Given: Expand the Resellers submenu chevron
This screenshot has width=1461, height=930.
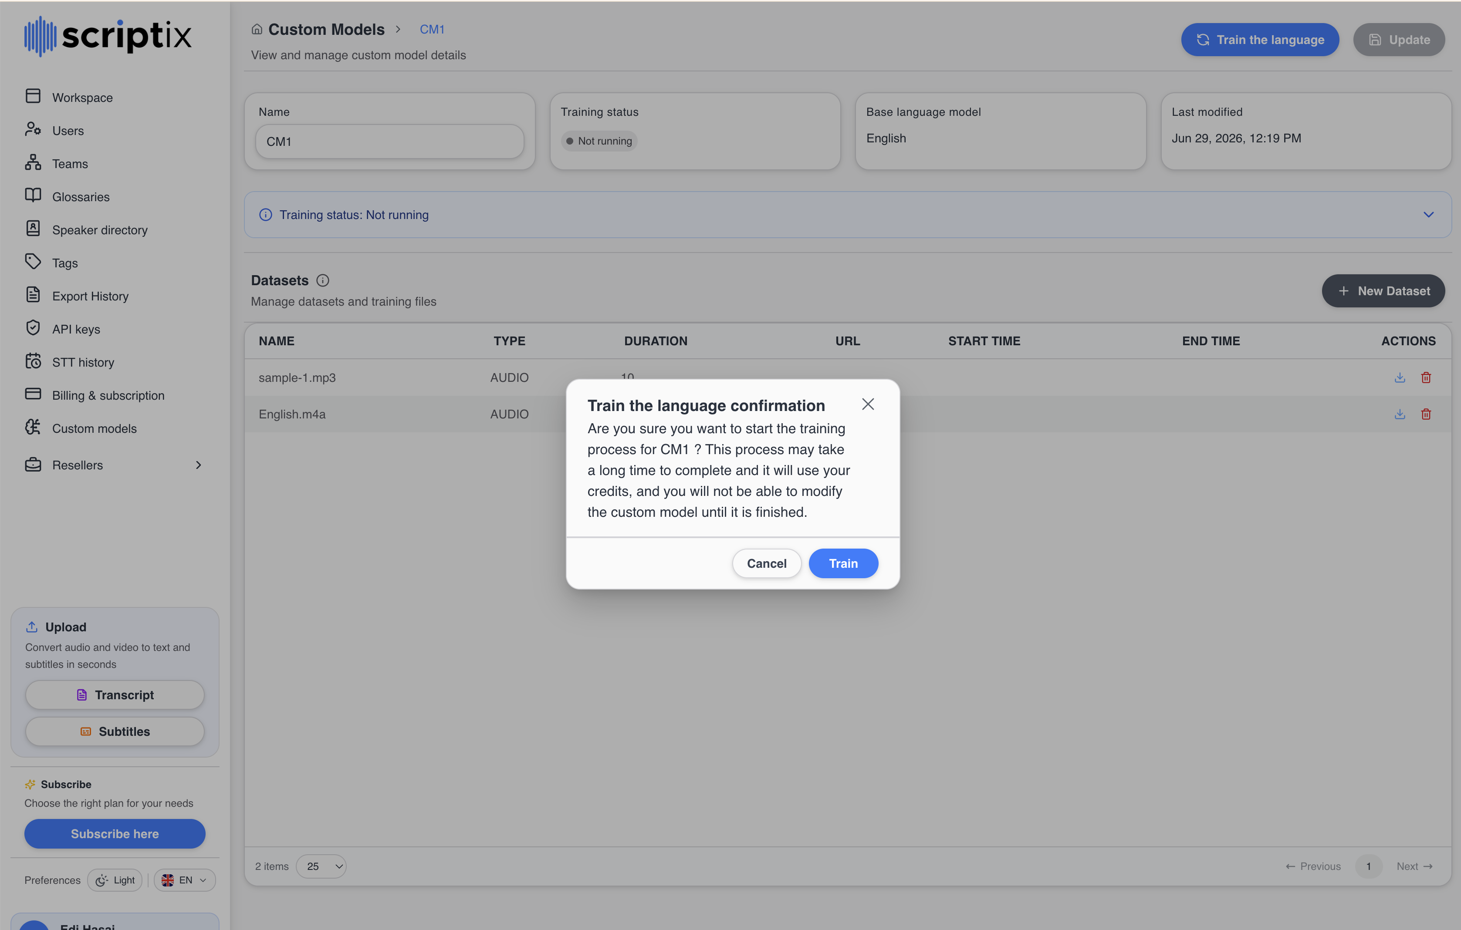Looking at the screenshot, I should [x=198, y=465].
